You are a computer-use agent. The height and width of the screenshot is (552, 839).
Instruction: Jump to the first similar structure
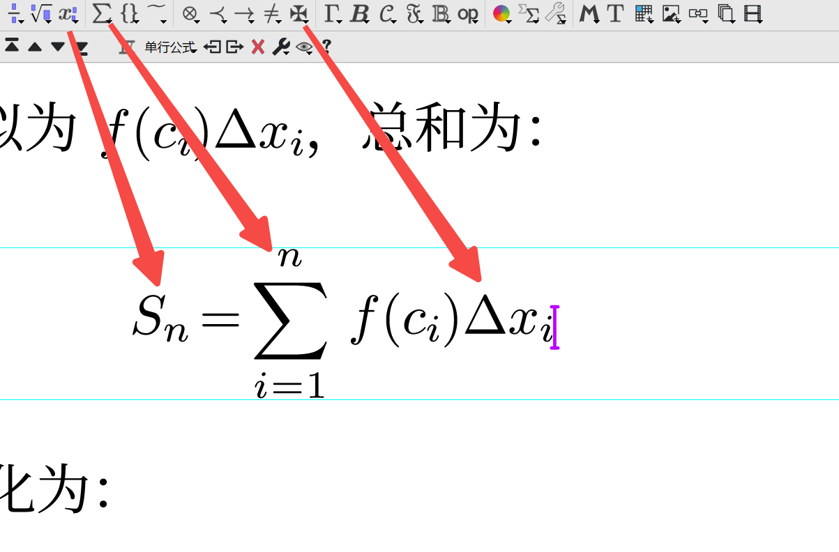coord(12,46)
